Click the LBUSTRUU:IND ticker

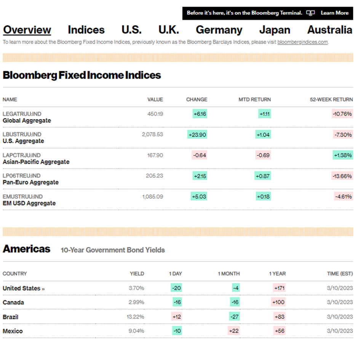point(22,134)
